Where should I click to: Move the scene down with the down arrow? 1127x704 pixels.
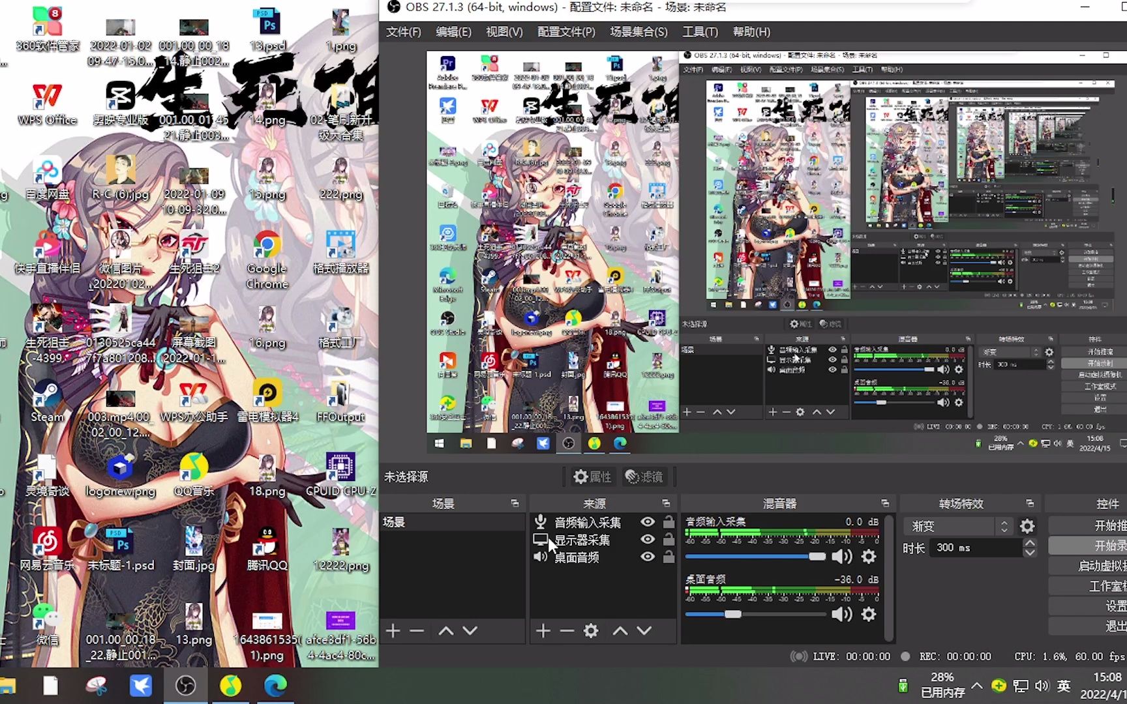click(x=470, y=631)
